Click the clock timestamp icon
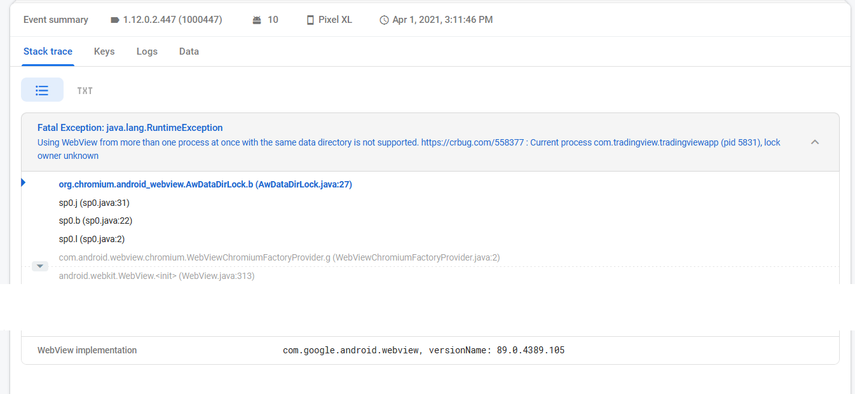855x394 pixels. click(384, 20)
